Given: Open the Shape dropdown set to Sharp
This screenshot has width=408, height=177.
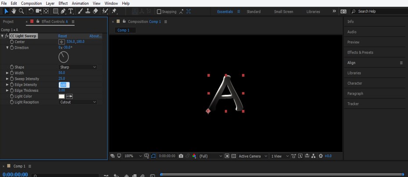Looking at the screenshot, I should (x=78, y=67).
